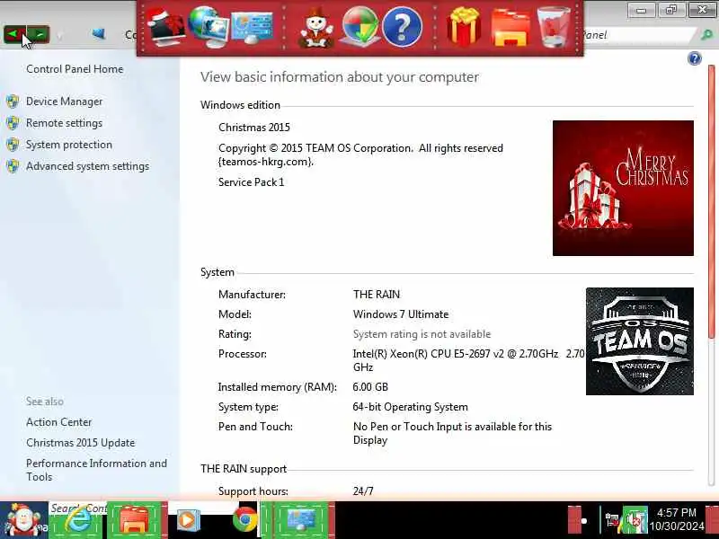Open the globe network dock icon
This screenshot has height=539, width=719.
pyautogui.click(x=209, y=27)
